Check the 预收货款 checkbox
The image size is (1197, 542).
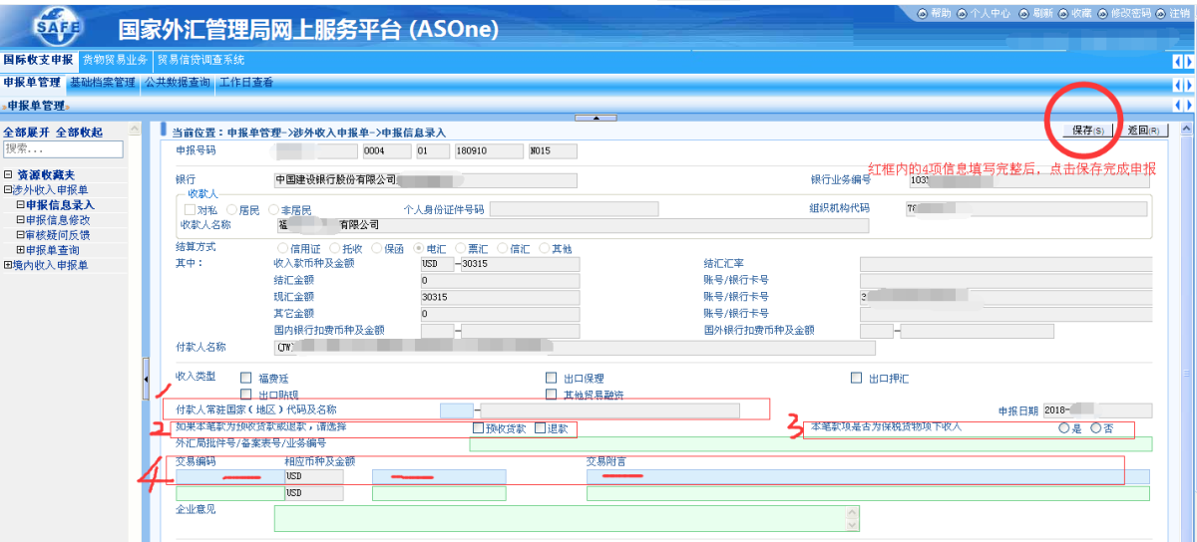(479, 428)
